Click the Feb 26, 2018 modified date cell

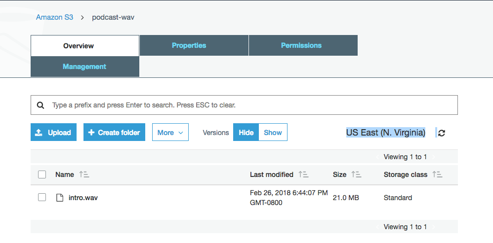(289, 198)
